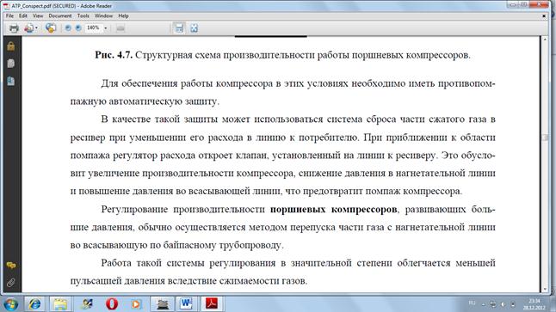Open the File menu

point(9,16)
